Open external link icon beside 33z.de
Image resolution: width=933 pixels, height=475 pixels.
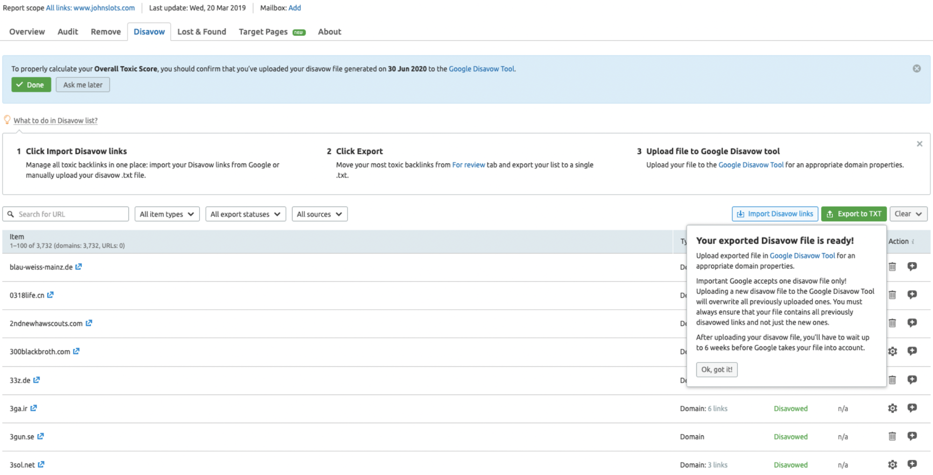(x=36, y=380)
